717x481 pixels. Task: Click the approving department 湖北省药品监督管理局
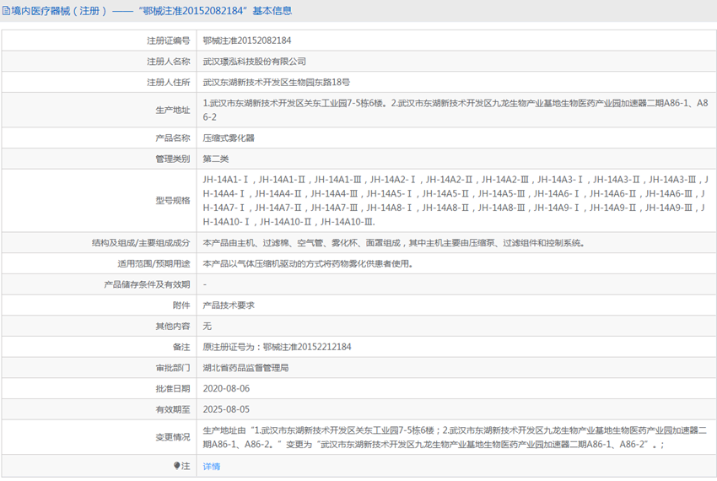(246, 368)
